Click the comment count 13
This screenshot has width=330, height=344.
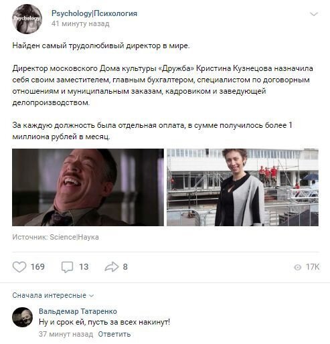(84, 267)
